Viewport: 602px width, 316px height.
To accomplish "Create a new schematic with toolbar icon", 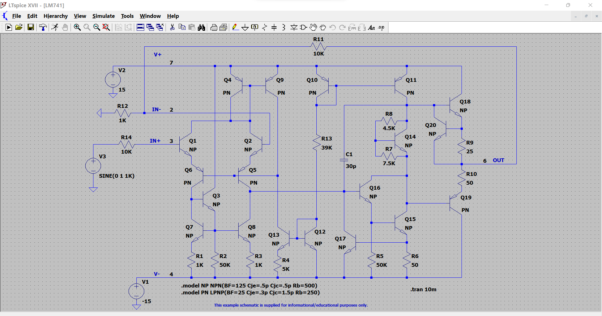I will coord(9,28).
